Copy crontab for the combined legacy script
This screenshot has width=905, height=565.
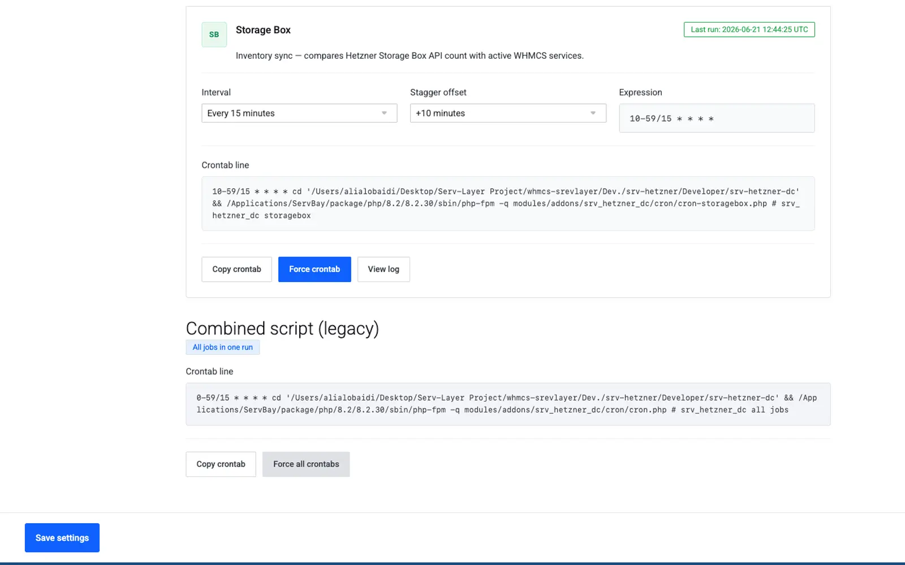[x=221, y=464]
